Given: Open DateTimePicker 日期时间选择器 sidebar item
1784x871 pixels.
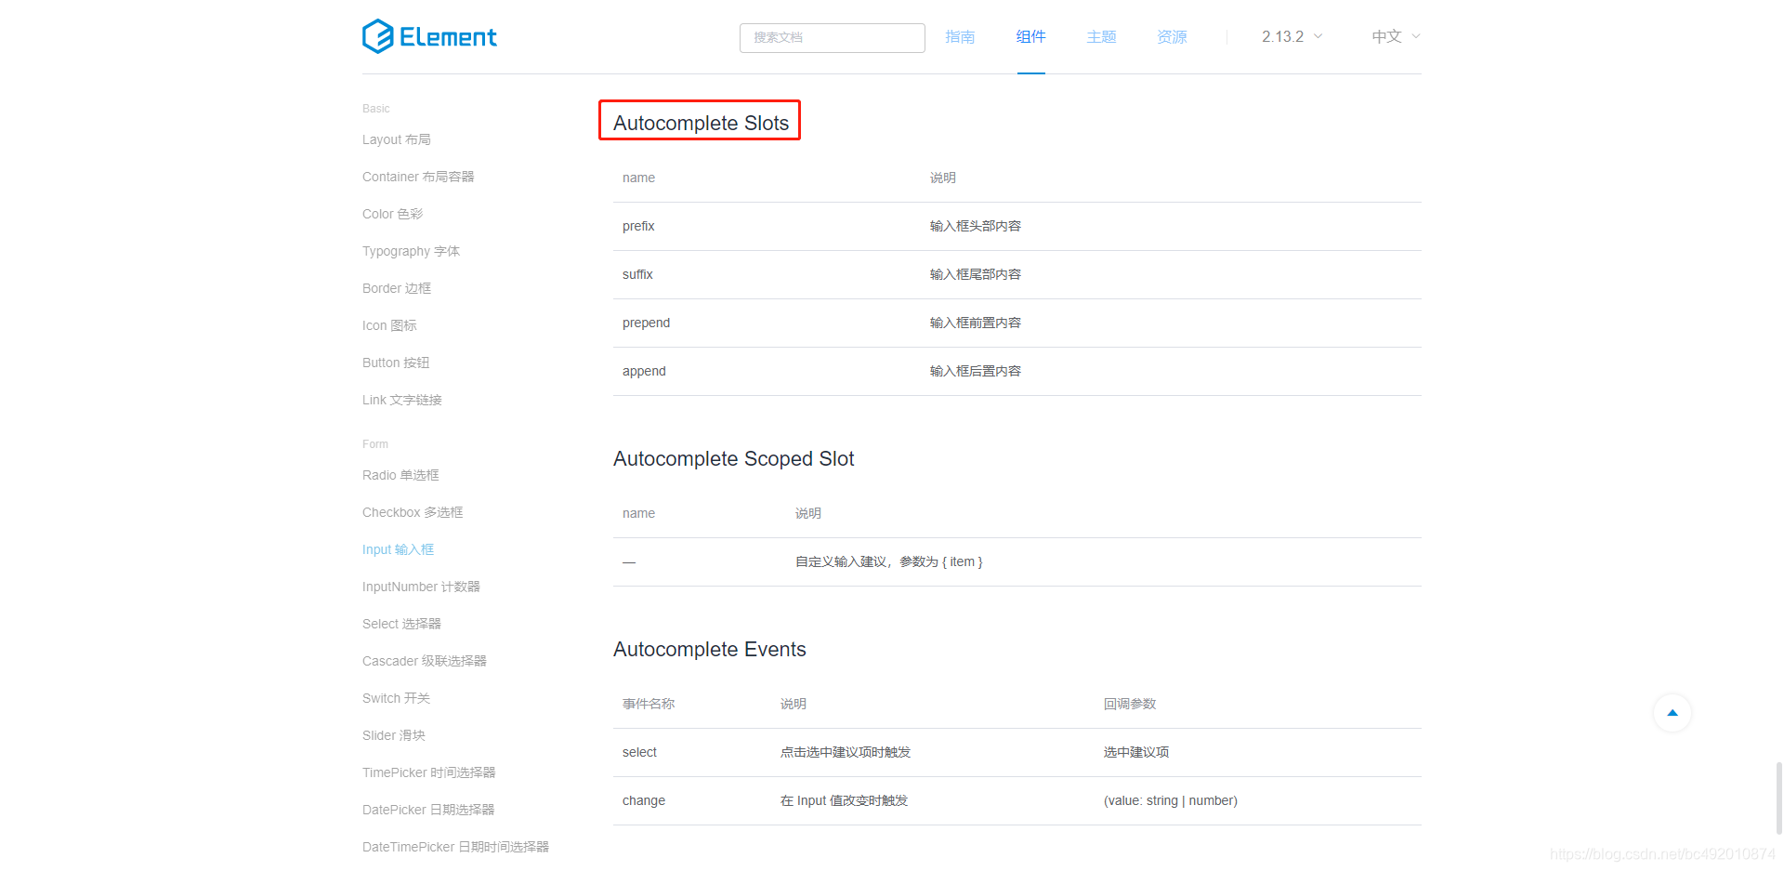Looking at the screenshot, I should pos(455,847).
